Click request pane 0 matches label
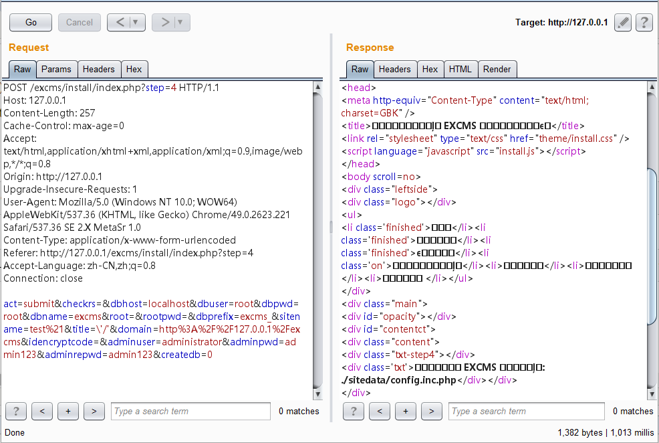This screenshot has width=659, height=443. pyautogui.click(x=299, y=411)
